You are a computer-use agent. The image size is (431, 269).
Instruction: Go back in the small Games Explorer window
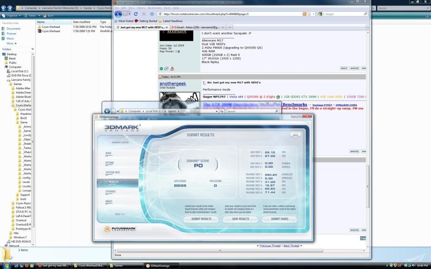pos(107,111)
